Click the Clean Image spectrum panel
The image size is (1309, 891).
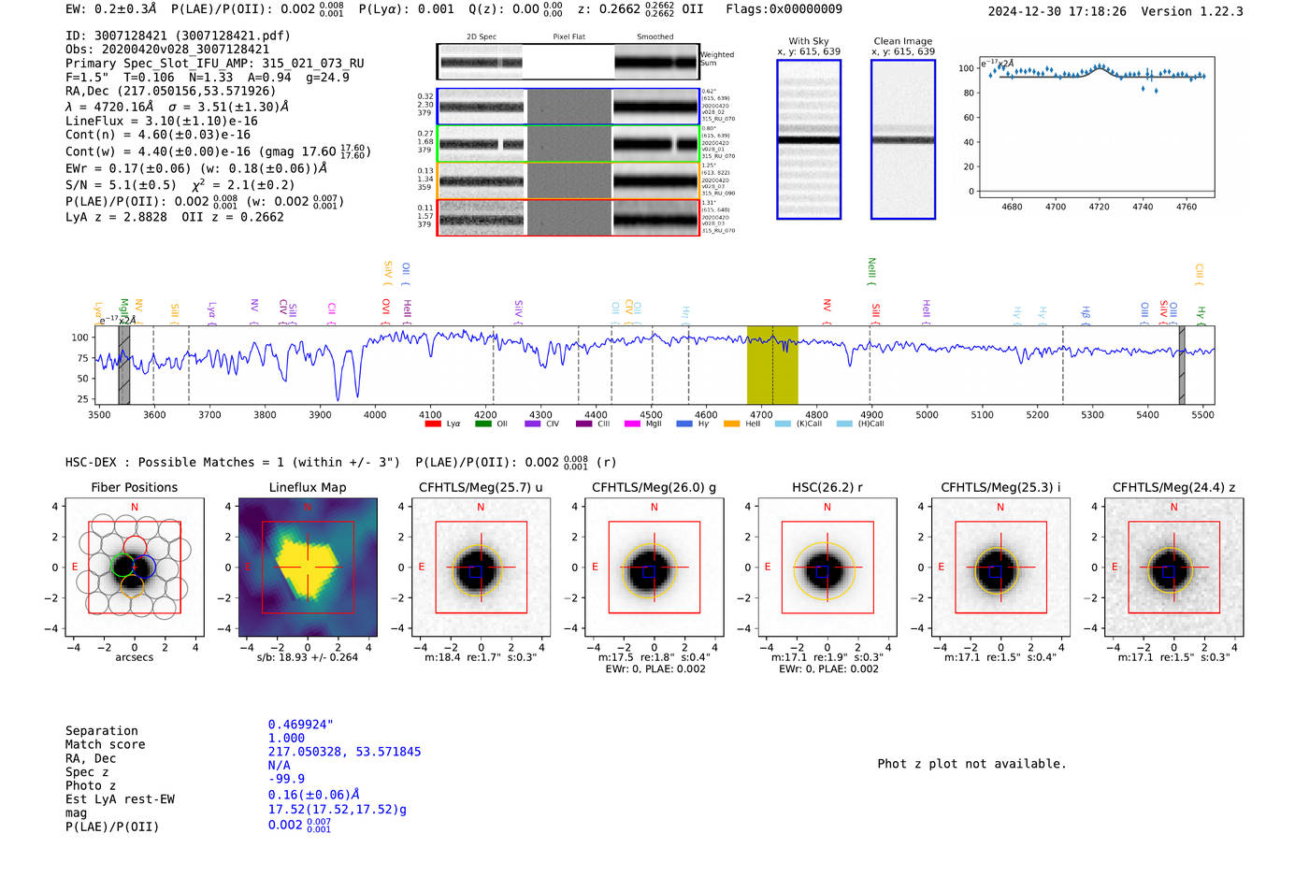pyautogui.click(x=903, y=139)
